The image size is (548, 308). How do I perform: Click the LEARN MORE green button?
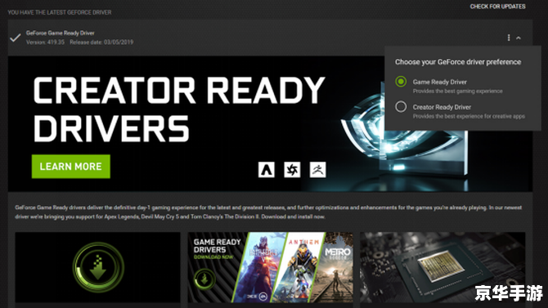pos(71,167)
